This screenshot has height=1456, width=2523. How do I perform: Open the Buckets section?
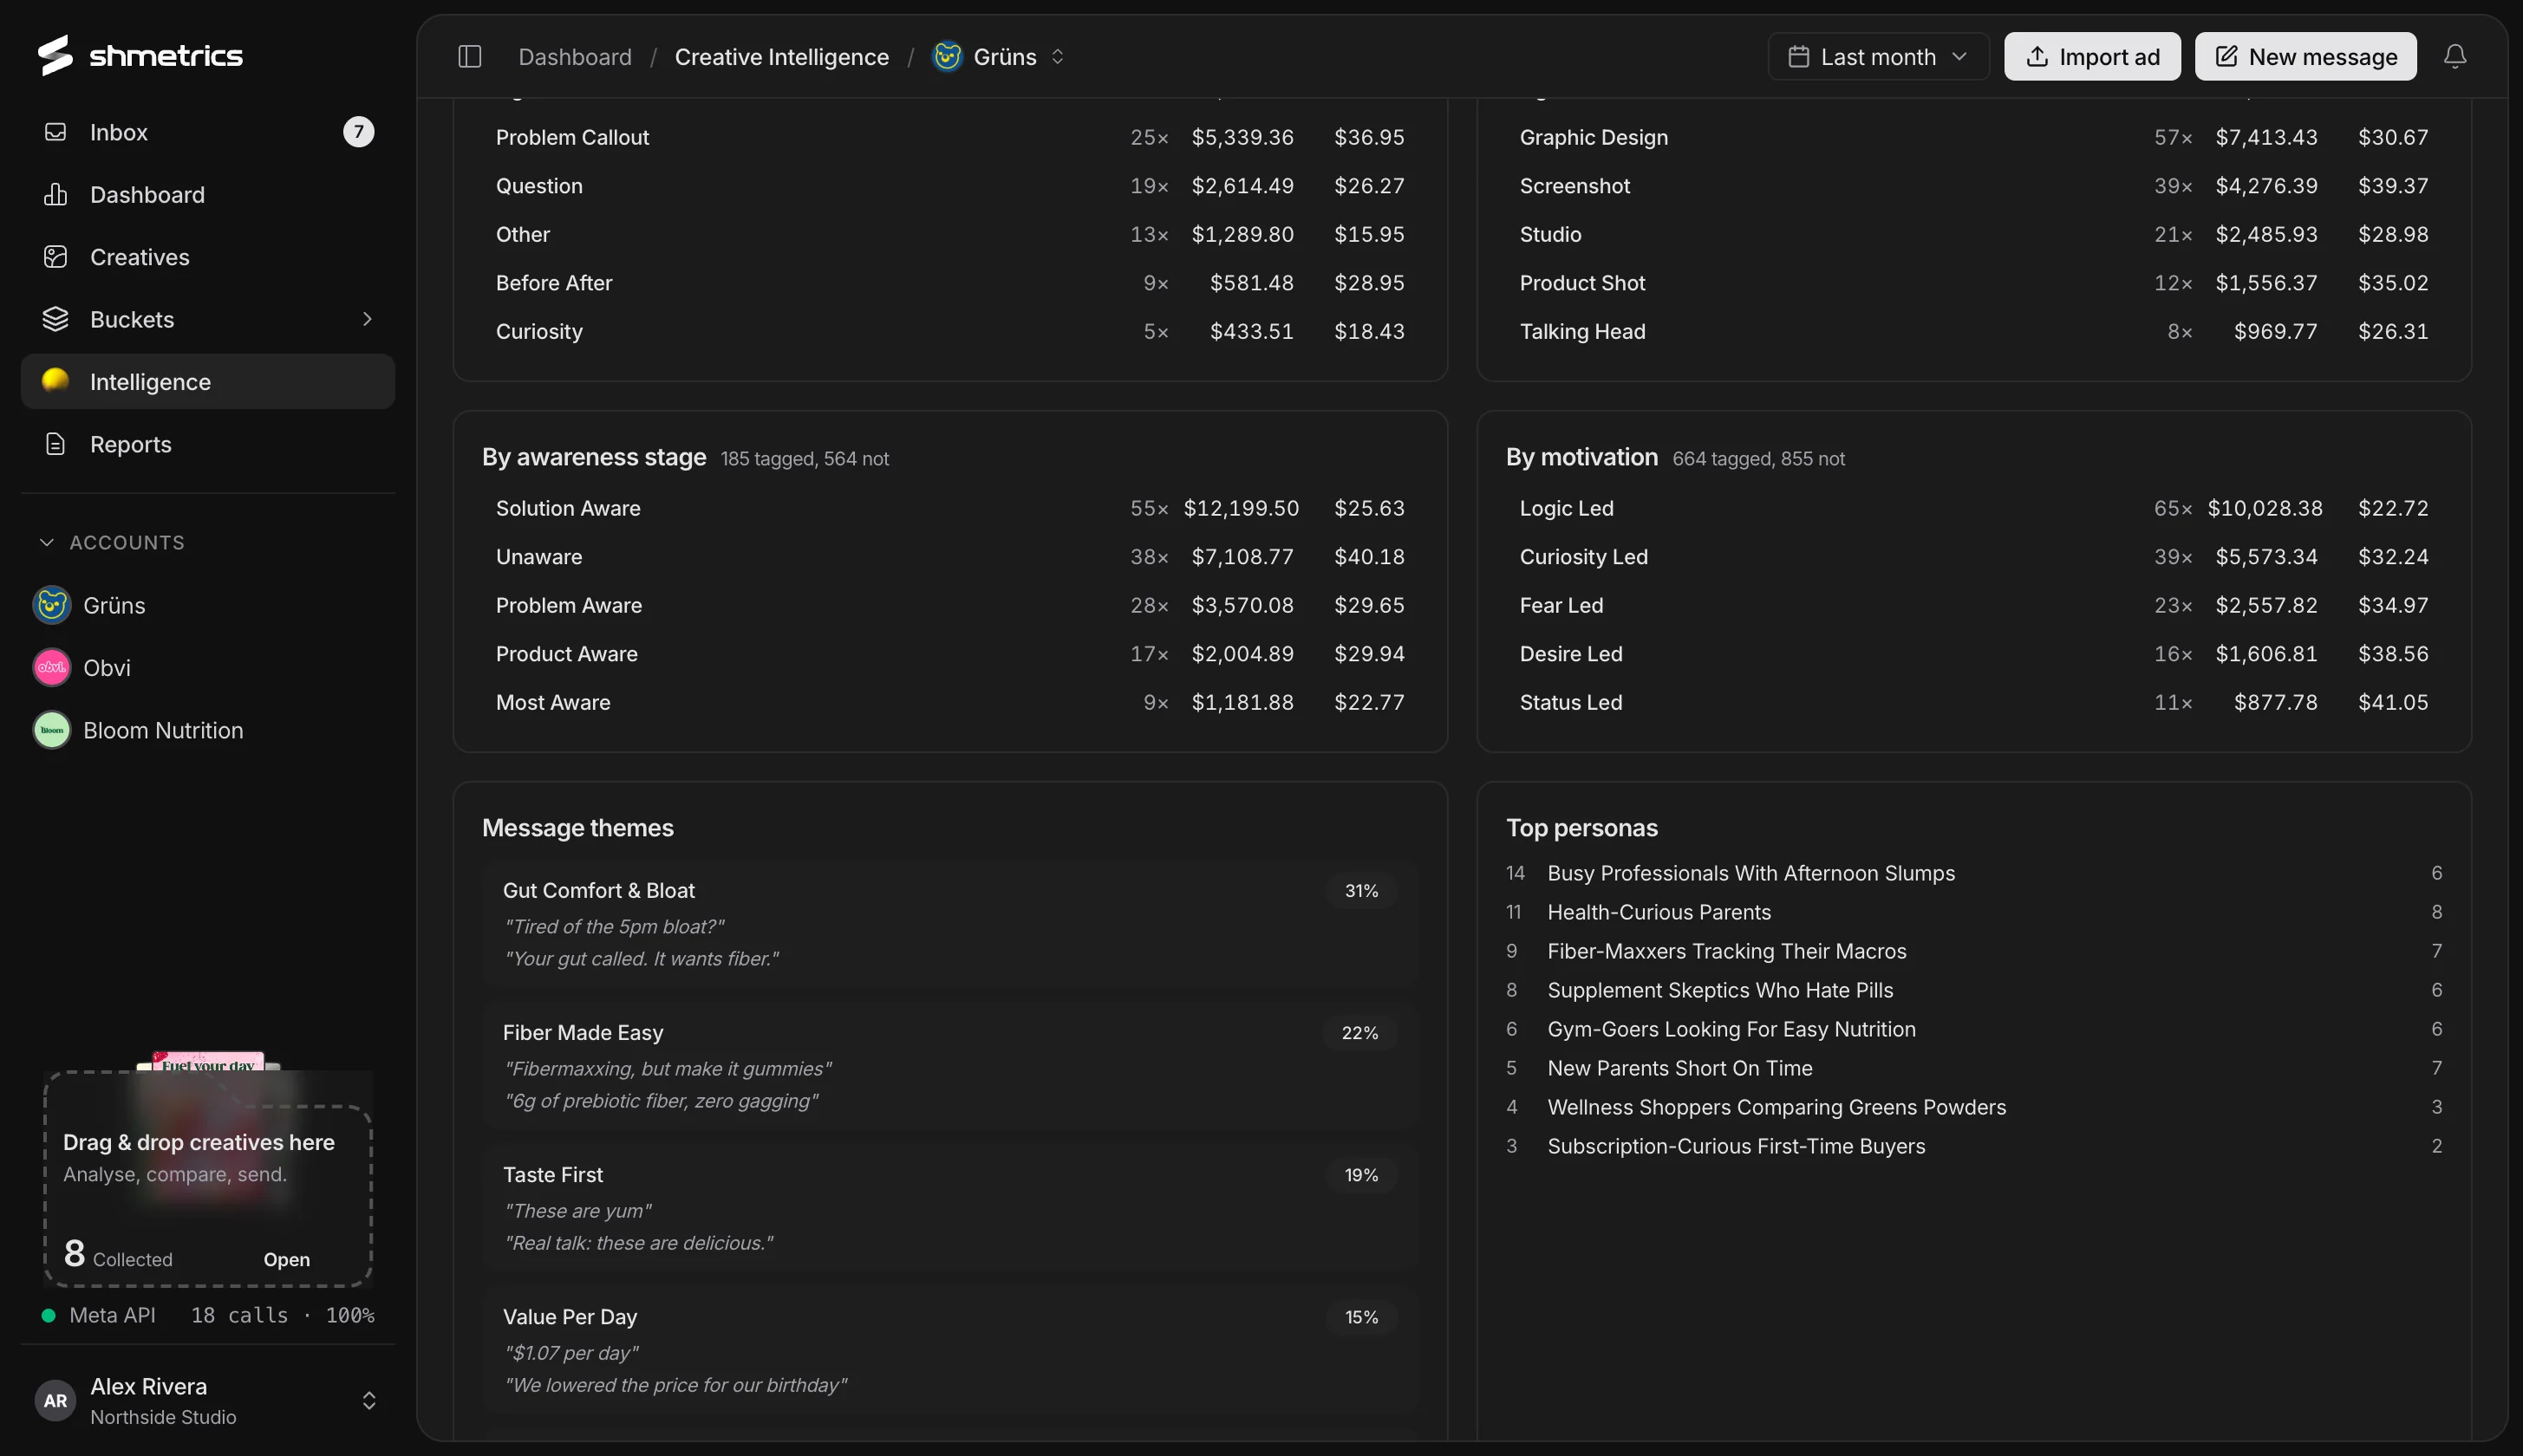208,319
